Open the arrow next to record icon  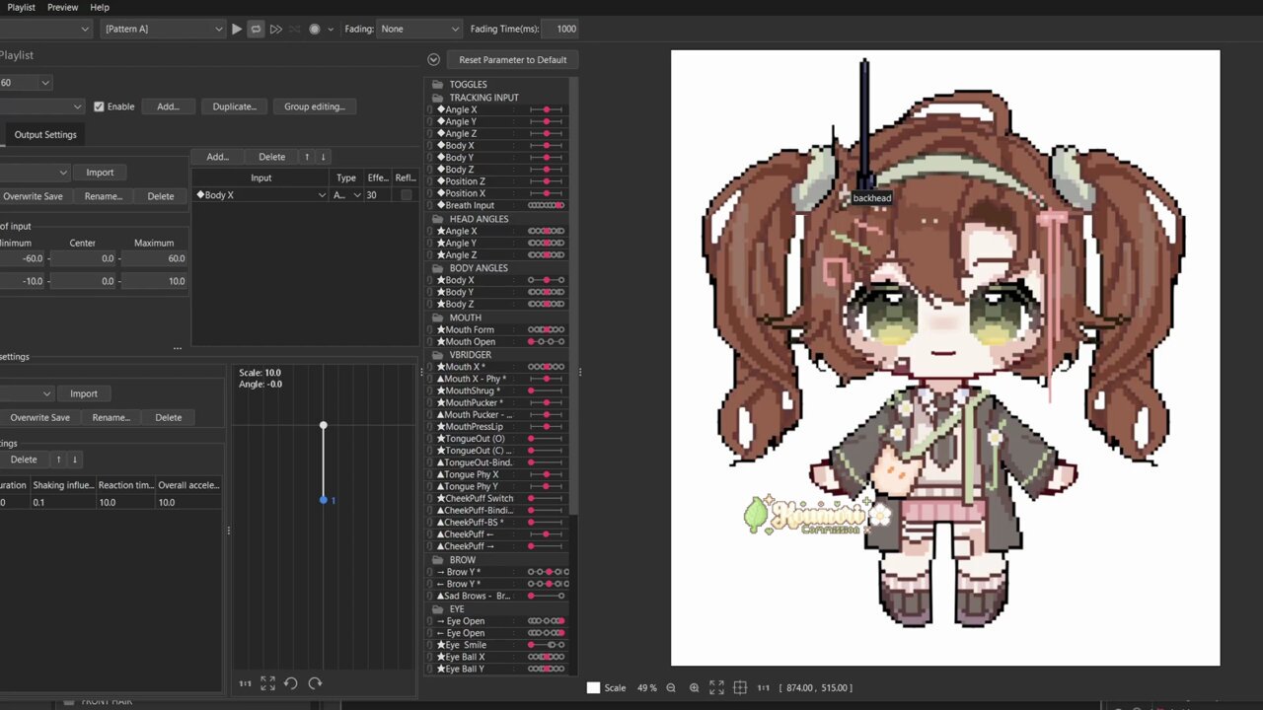click(331, 30)
